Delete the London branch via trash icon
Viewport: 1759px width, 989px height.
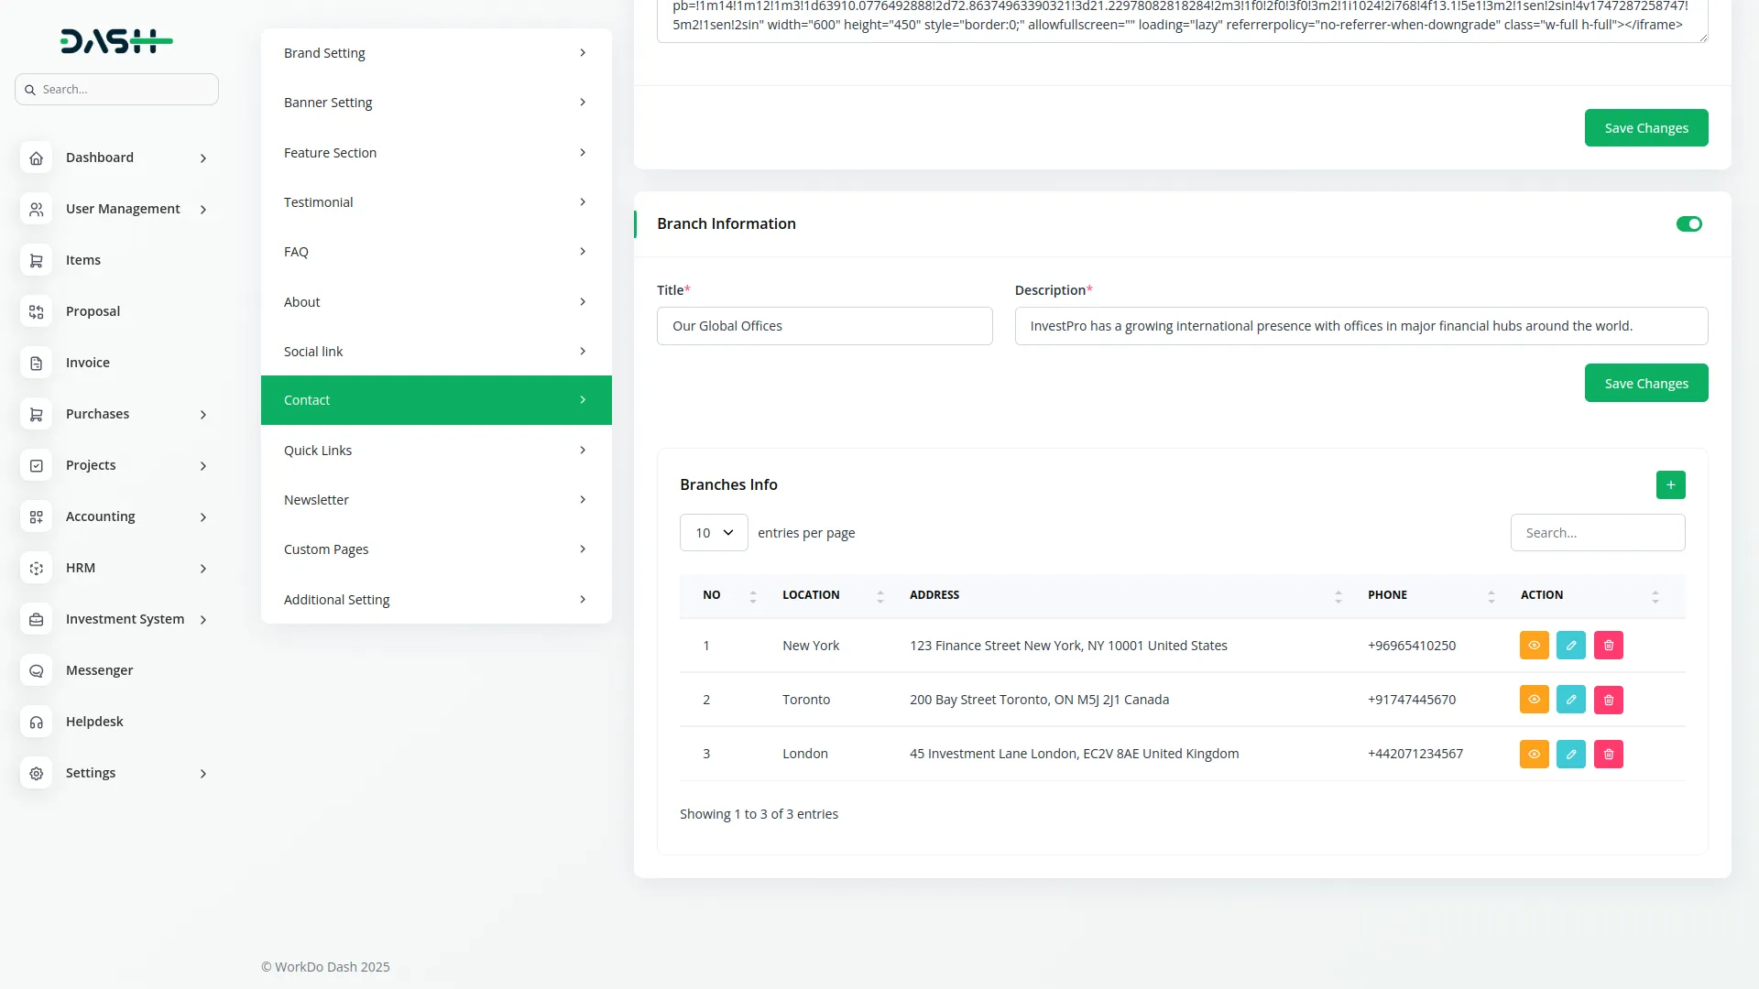tap(1608, 754)
